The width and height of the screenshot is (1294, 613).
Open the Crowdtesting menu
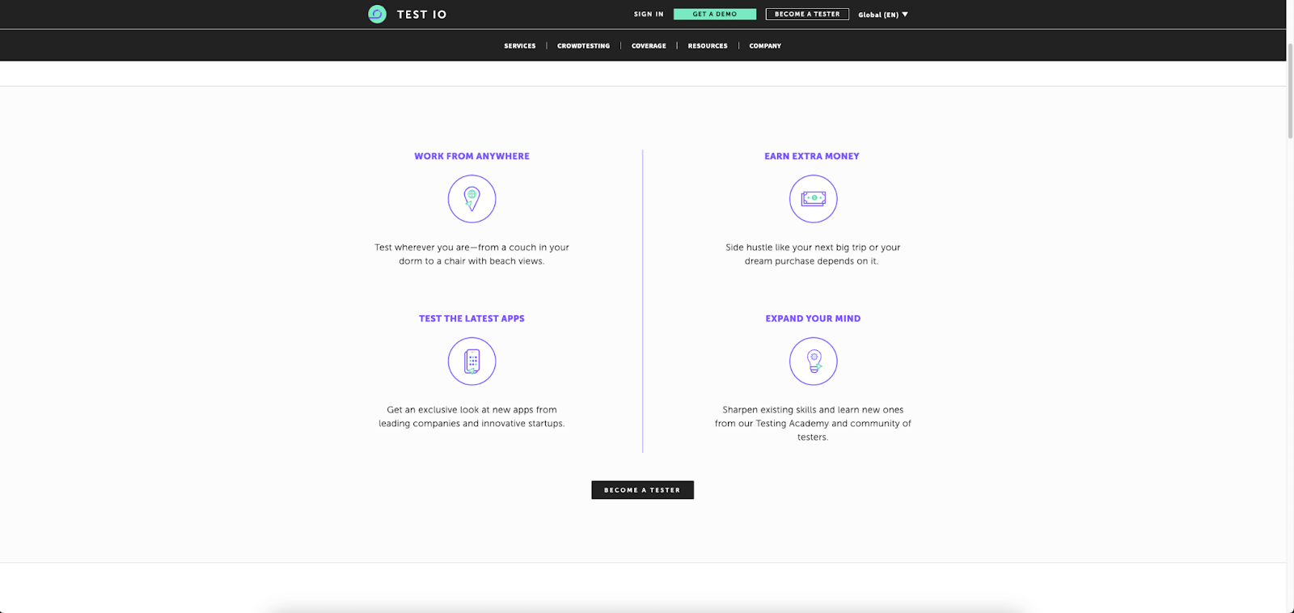pyautogui.click(x=583, y=46)
